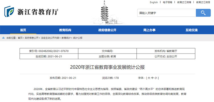Go to 教育统计 in the breadcrumb
This screenshot has width=214, height=102.
(x=66, y=38)
